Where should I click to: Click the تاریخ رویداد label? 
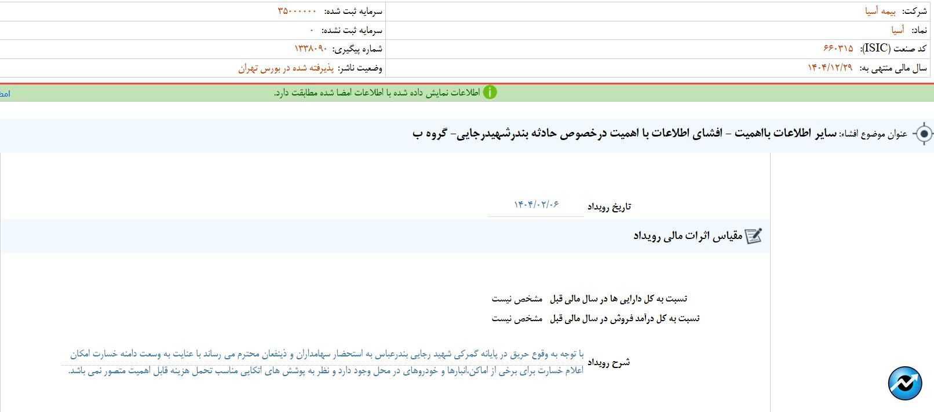pyautogui.click(x=609, y=207)
